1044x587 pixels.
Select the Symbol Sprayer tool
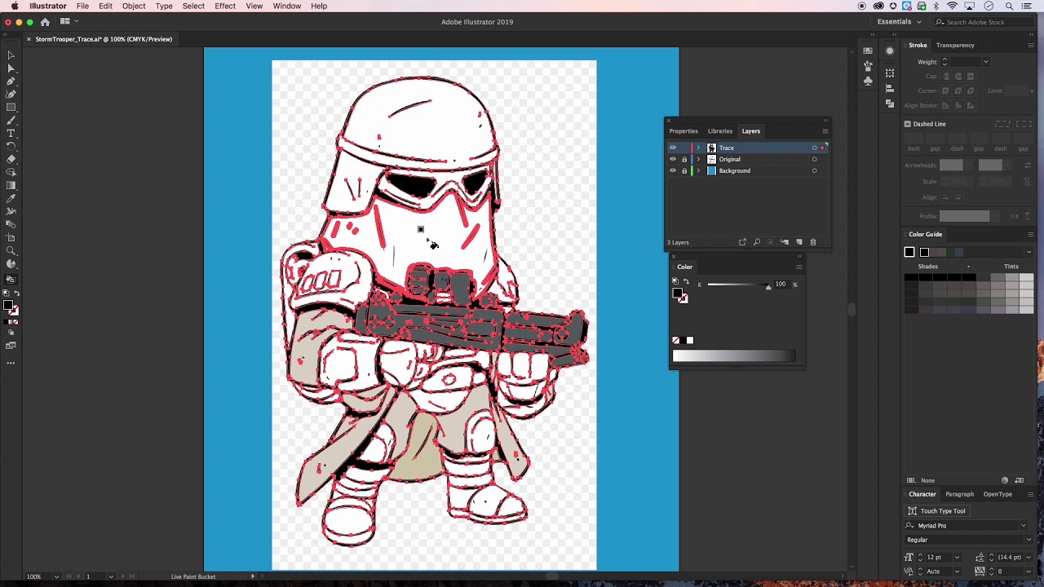(11, 211)
